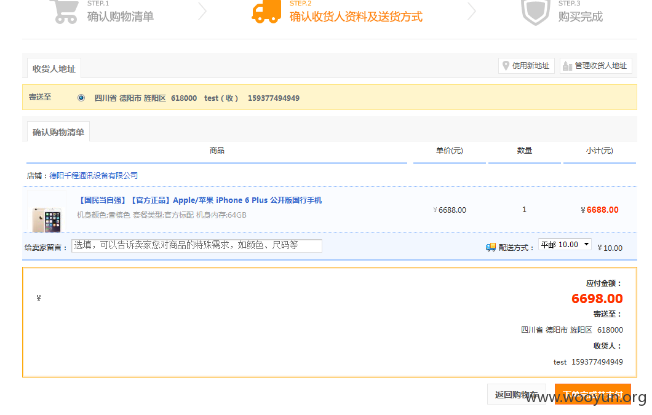Open the 德阳千程通讯设备有限公司 store link
The width and height of the screenshot is (652, 415).
click(x=93, y=175)
